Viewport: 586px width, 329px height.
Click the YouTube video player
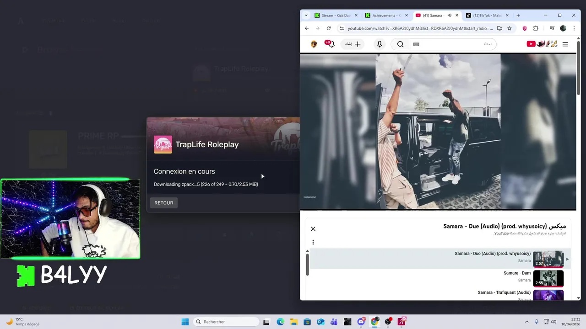pyautogui.click(x=438, y=132)
